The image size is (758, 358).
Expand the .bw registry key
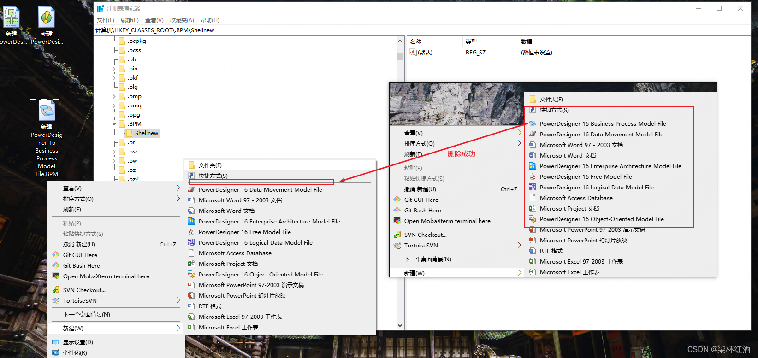pyautogui.click(x=114, y=161)
